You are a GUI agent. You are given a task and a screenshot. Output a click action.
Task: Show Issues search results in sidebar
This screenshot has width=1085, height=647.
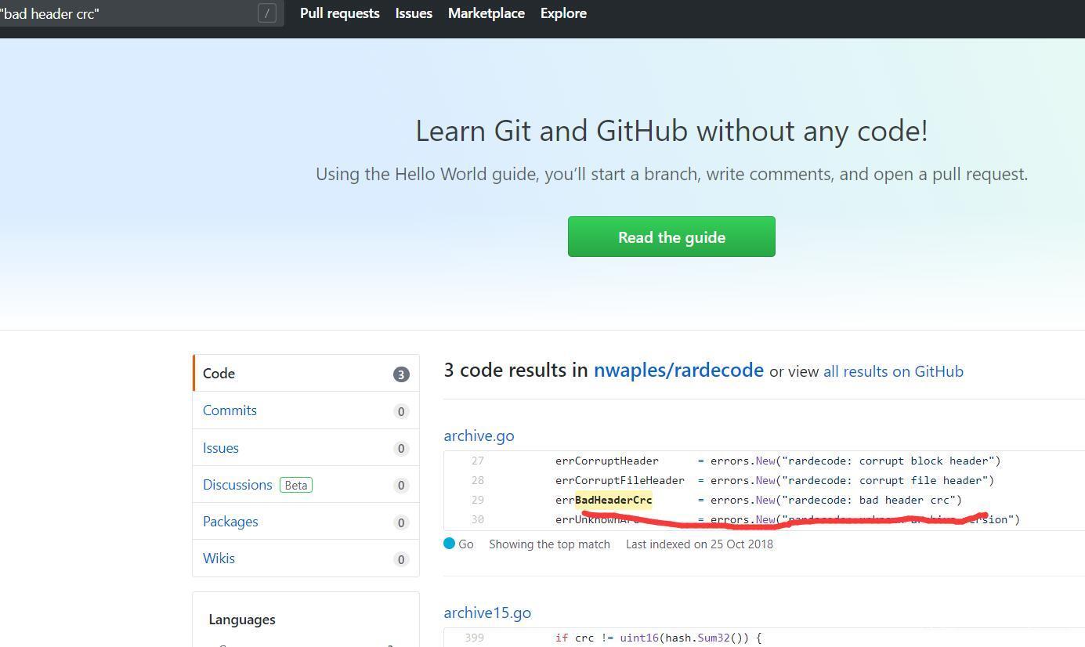[221, 448]
